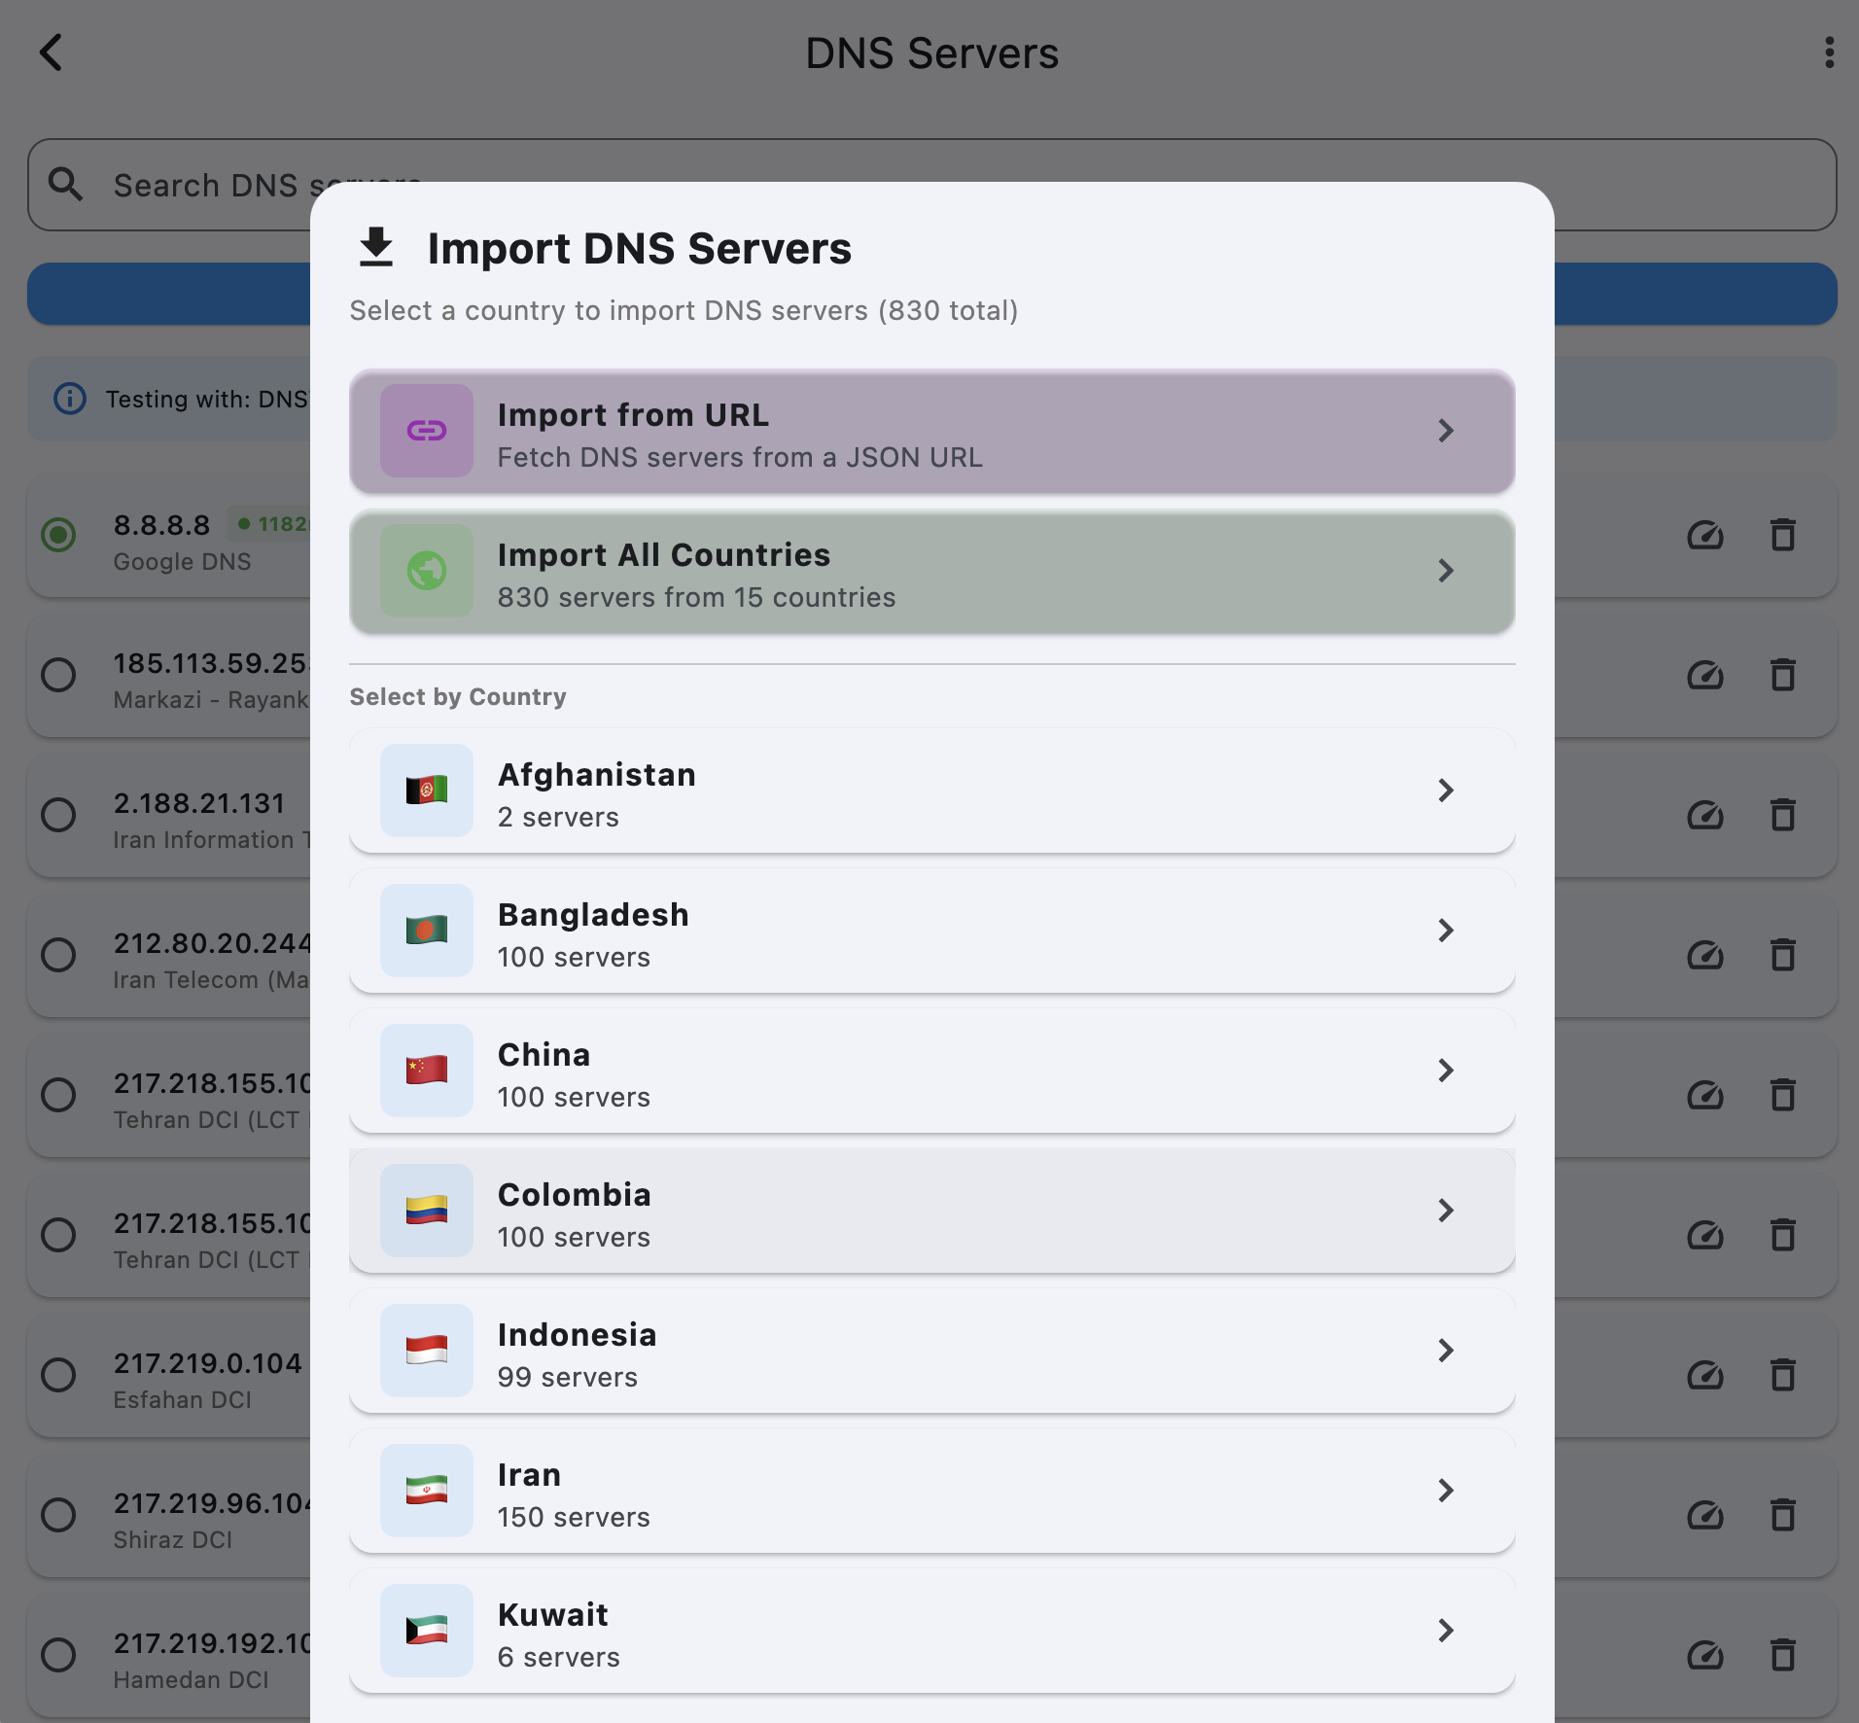Click the info icon beside Testing with
1859x1723 pixels.
(x=70, y=399)
